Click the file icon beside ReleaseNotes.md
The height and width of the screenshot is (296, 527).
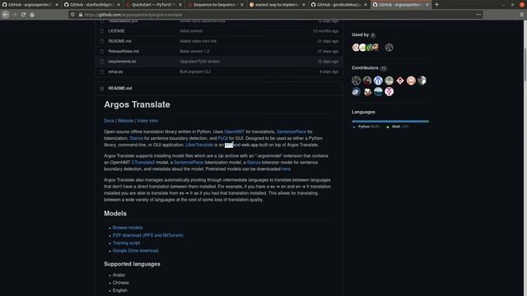(102, 51)
